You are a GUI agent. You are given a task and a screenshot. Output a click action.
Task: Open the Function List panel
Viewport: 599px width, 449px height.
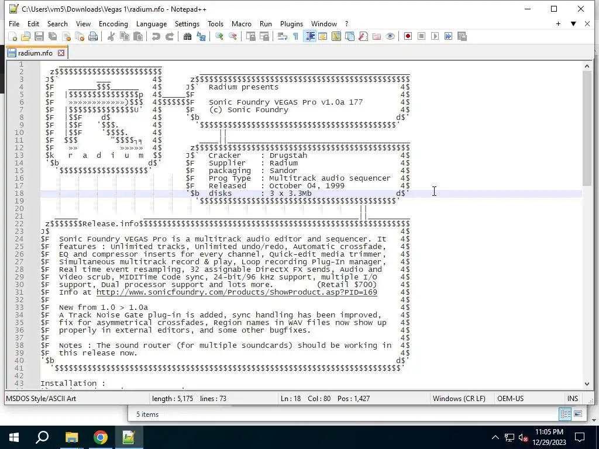tap(363, 36)
